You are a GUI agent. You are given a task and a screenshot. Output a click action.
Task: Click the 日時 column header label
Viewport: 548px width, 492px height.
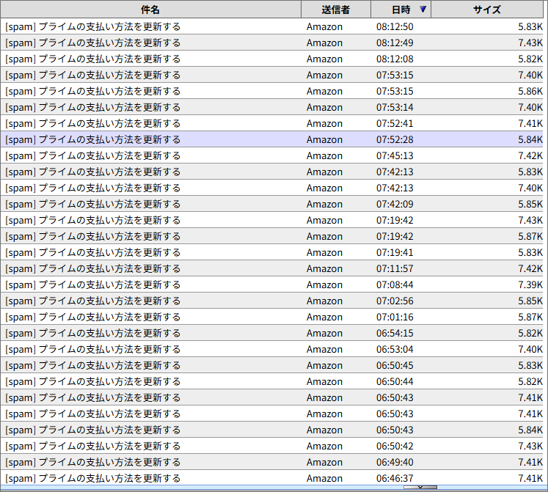(x=401, y=10)
